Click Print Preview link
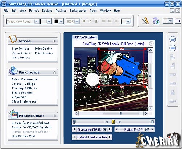 pos(44,53)
